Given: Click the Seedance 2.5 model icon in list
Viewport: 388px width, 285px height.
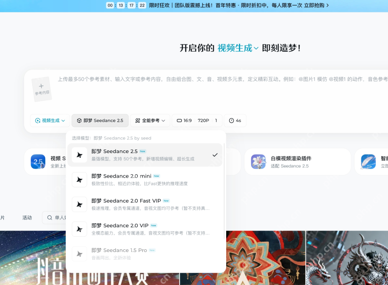Looking at the screenshot, I should 80,155.
